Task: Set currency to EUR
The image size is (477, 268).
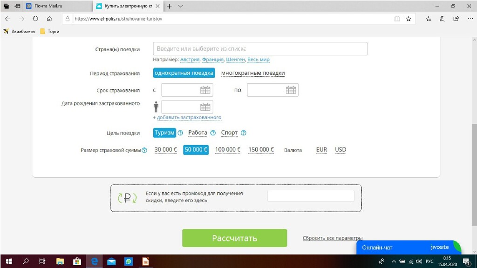Action: point(321,150)
